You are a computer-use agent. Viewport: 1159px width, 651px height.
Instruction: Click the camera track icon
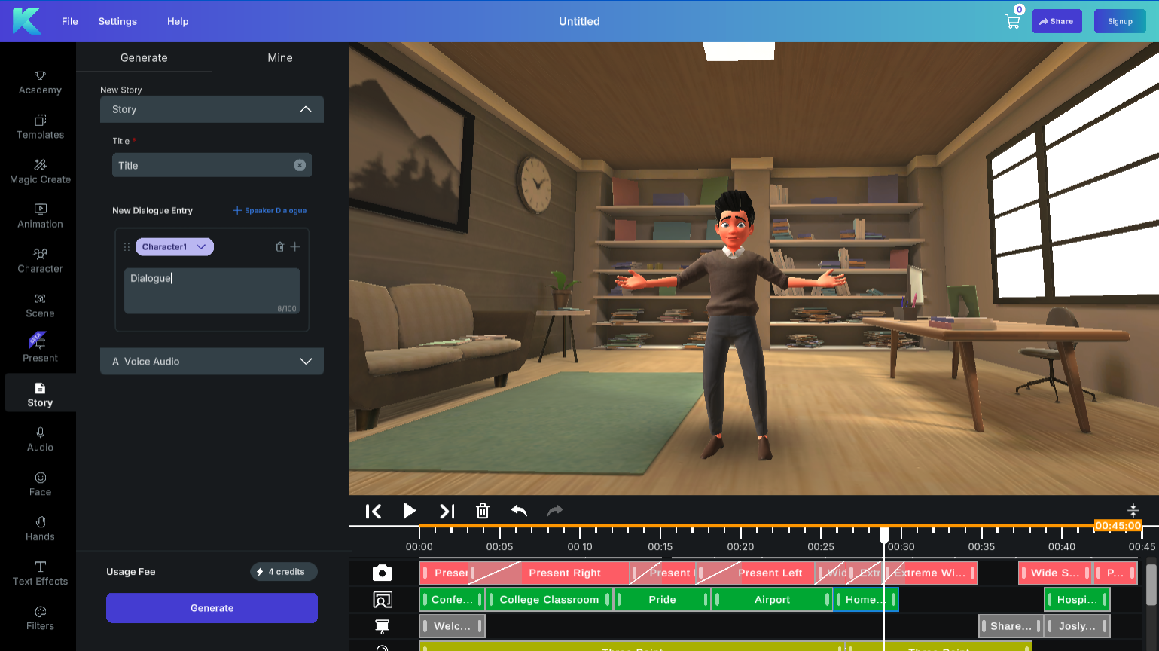tap(382, 573)
